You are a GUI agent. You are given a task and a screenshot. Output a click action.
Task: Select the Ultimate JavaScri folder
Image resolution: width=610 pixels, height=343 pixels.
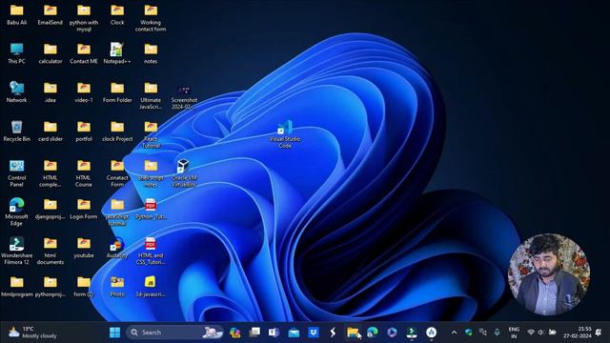[x=151, y=95]
